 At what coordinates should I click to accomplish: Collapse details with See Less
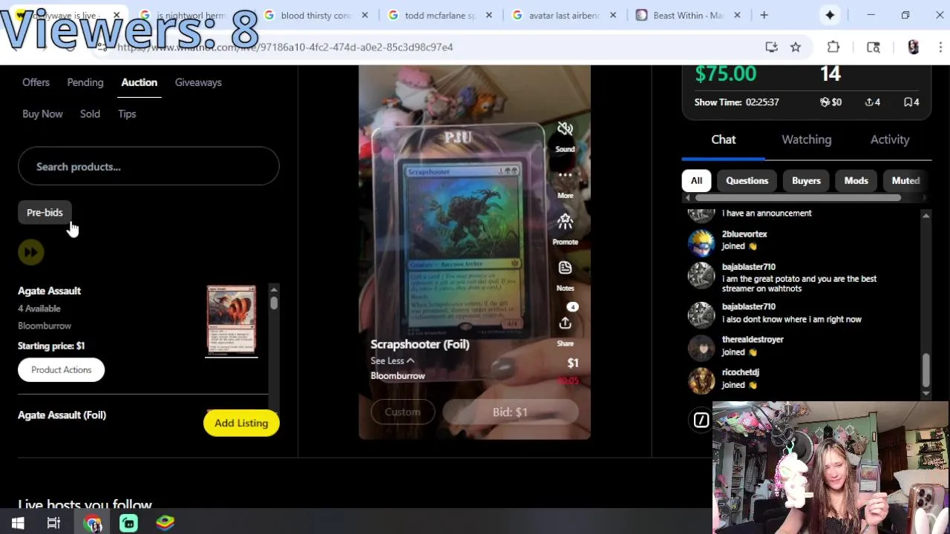[x=393, y=360]
